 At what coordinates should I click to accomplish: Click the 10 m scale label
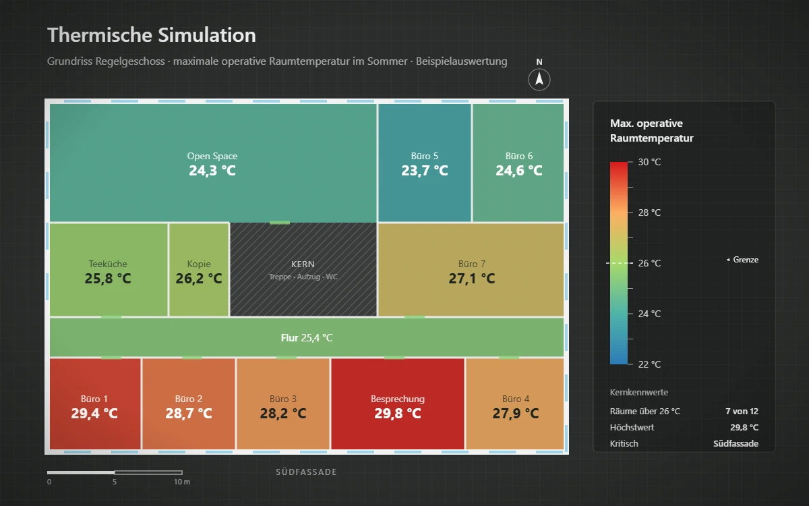click(182, 482)
